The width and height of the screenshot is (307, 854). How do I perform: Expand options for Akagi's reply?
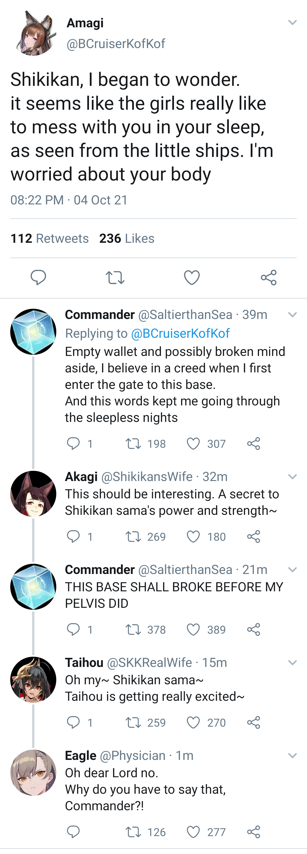pyautogui.click(x=292, y=477)
